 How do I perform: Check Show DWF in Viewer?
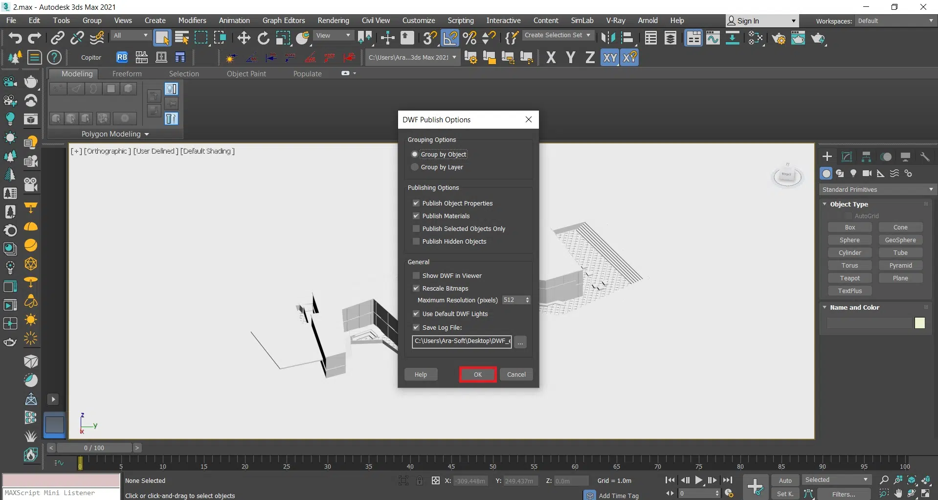pos(416,276)
